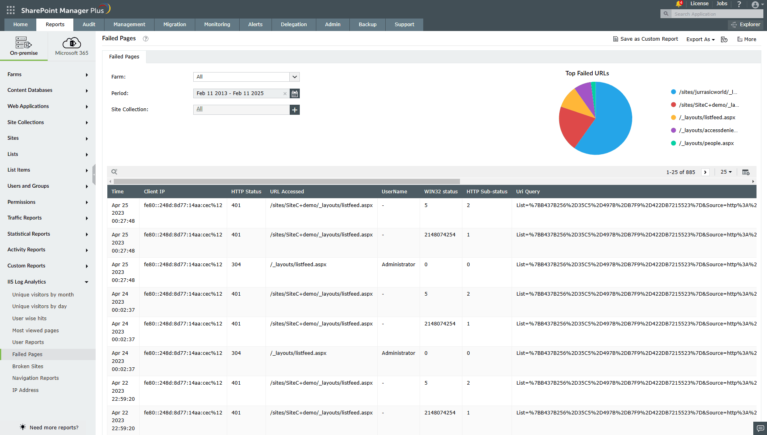Open the Most viewed pages report
The width and height of the screenshot is (767, 435).
pyautogui.click(x=36, y=331)
